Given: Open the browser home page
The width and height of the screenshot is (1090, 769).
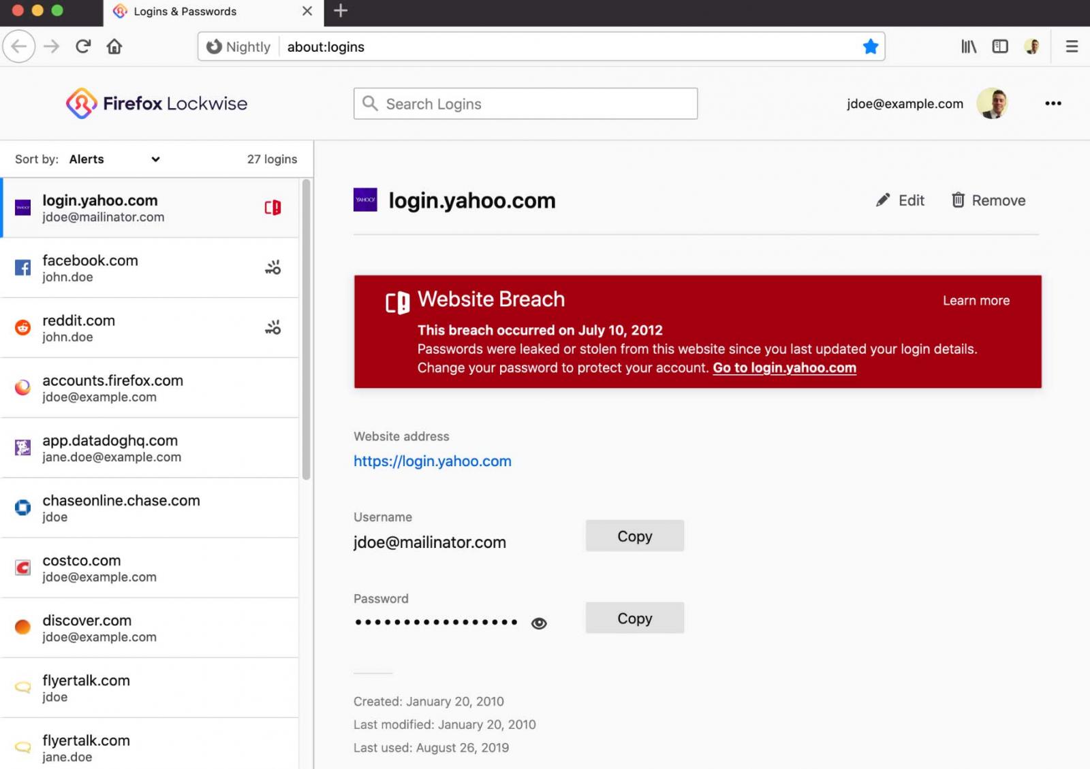Looking at the screenshot, I should click(x=114, y=46).
